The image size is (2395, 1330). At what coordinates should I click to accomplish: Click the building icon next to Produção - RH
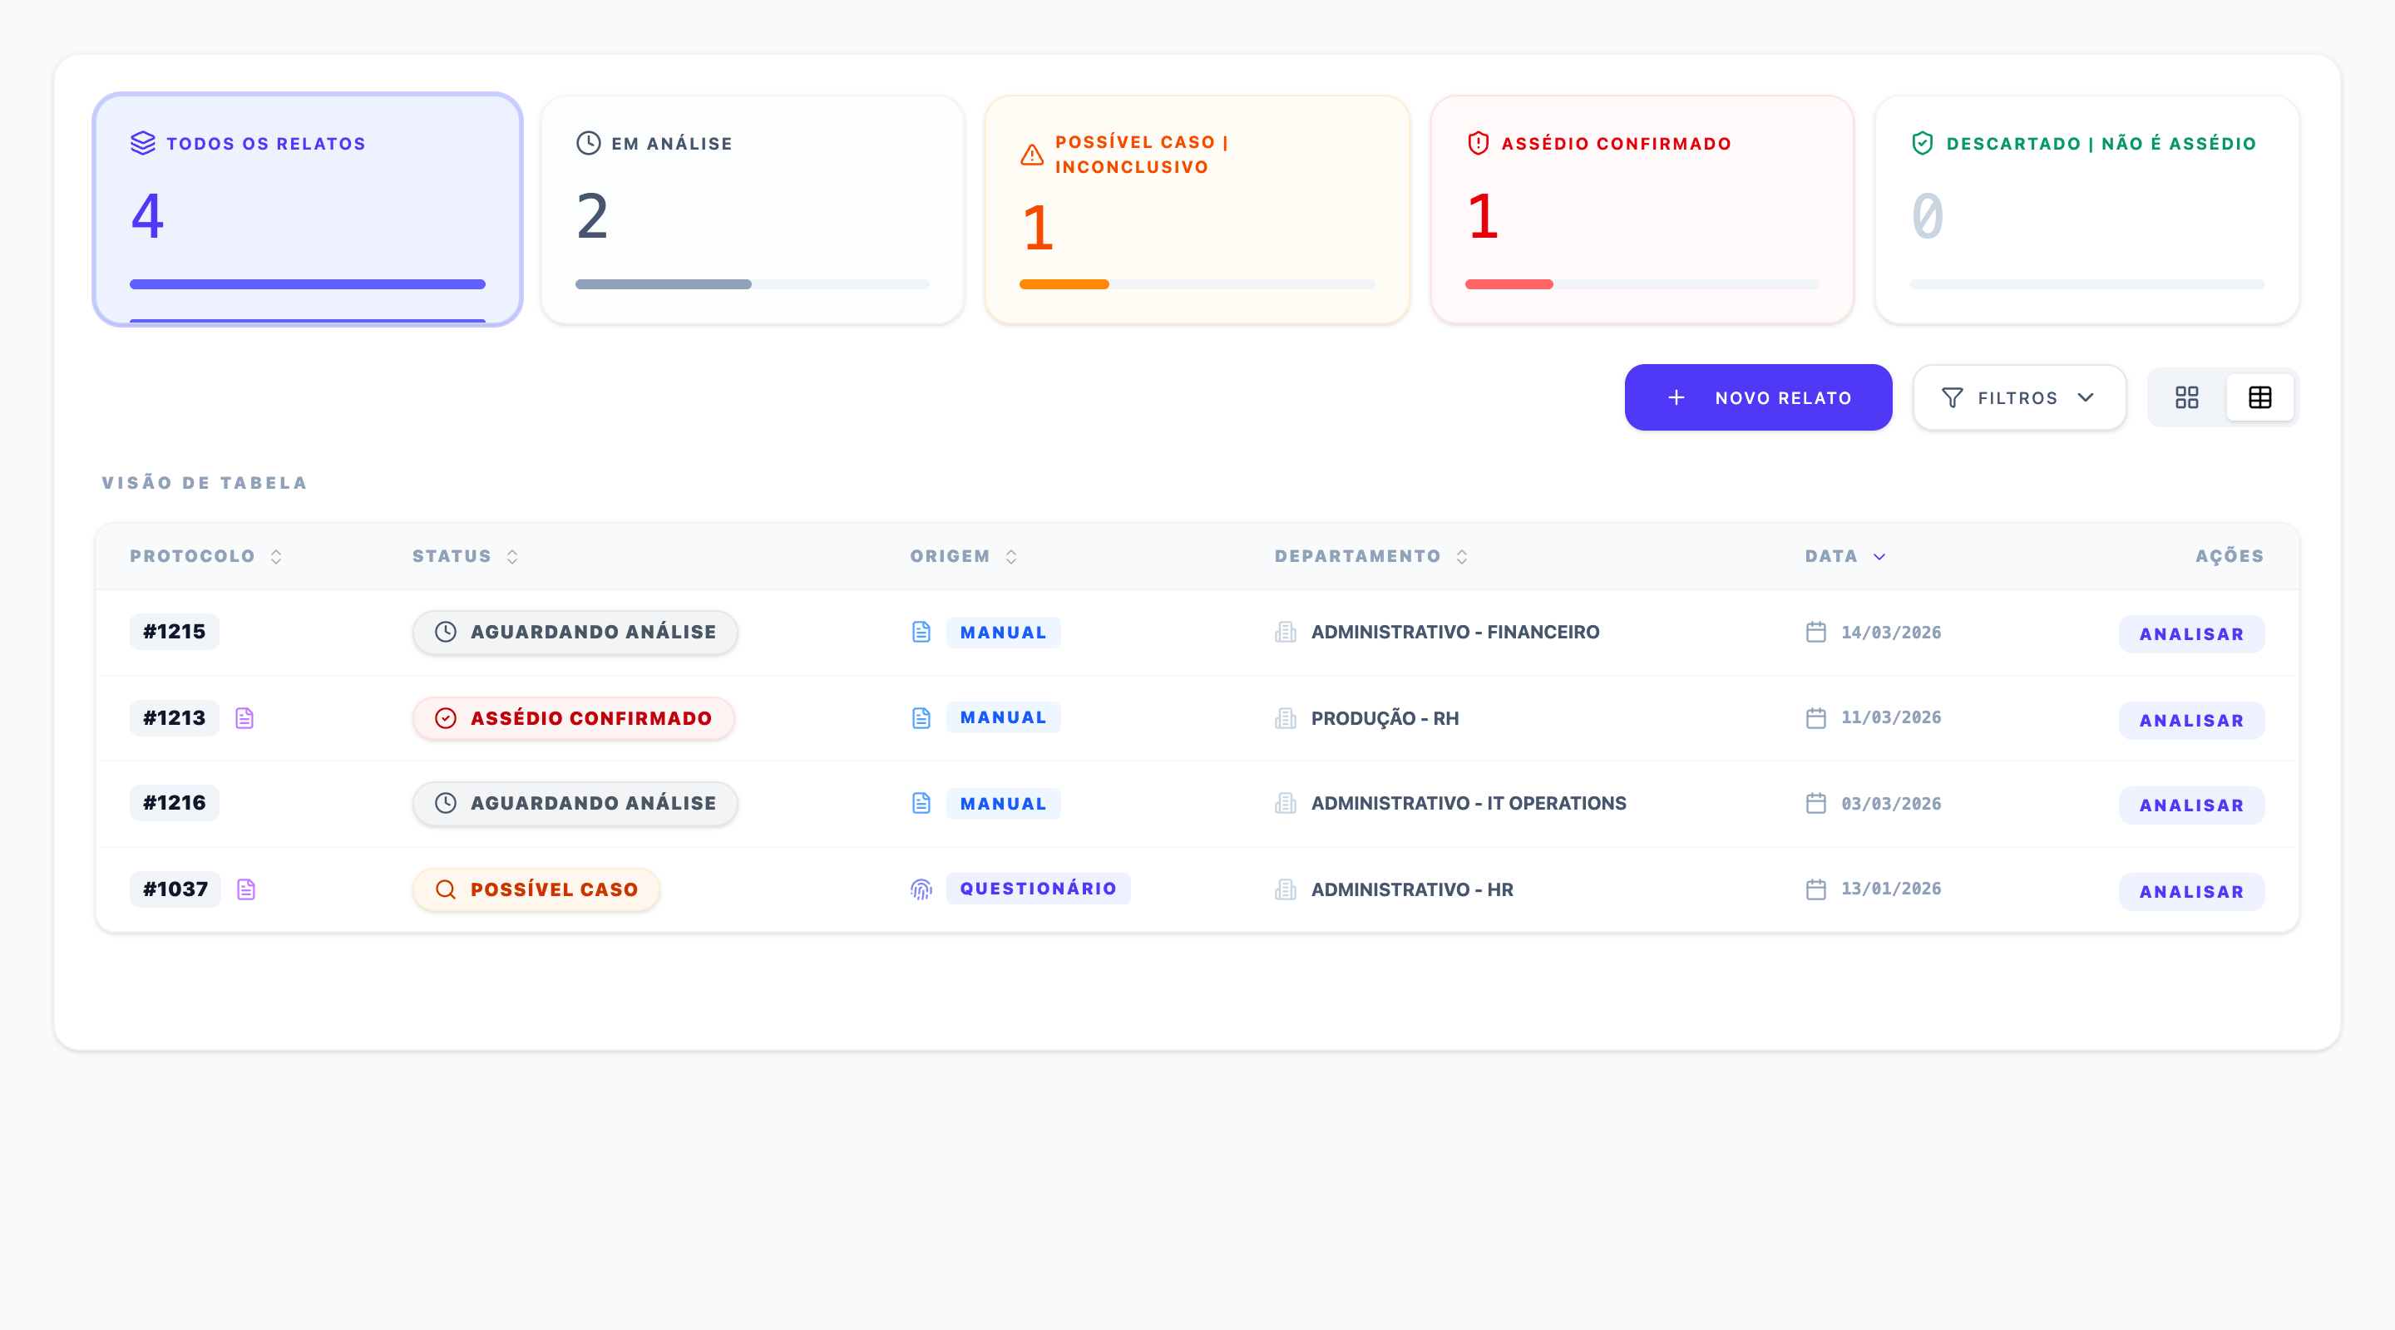1285,718
